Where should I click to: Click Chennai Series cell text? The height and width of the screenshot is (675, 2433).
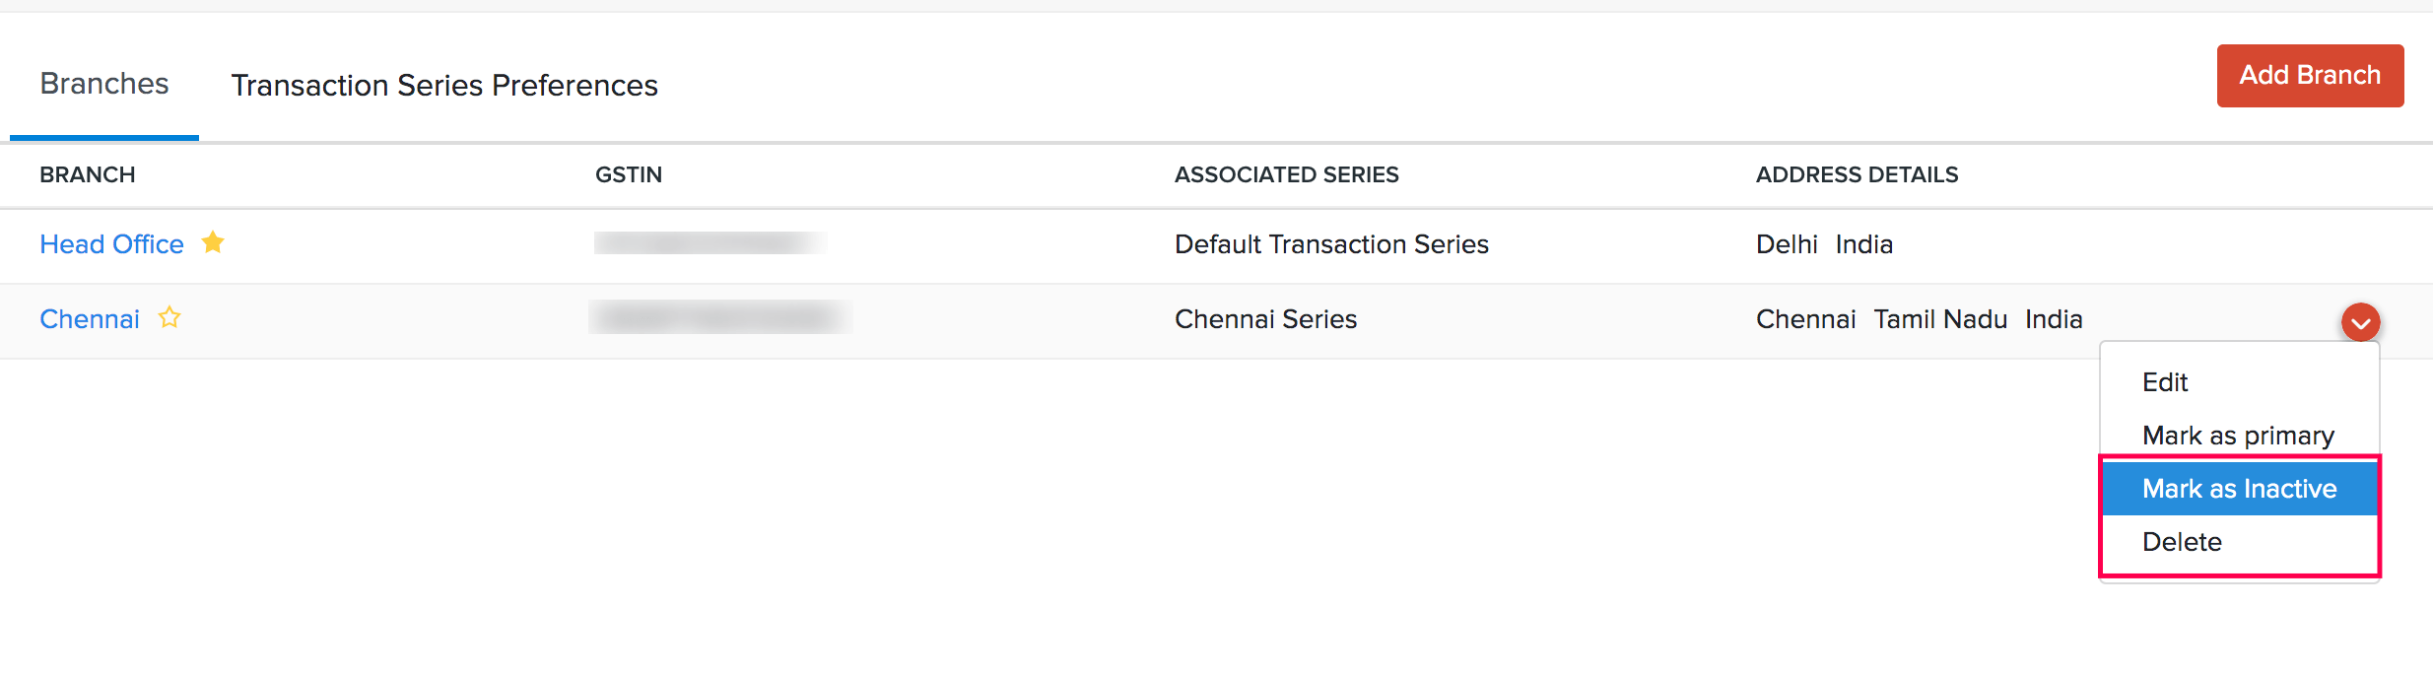click(1265, 319)
